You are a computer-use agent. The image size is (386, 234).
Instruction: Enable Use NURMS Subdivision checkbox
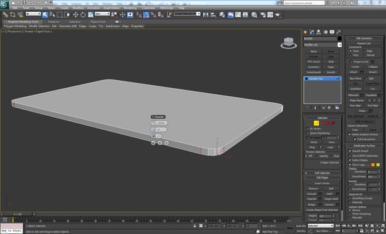point(350,156)
